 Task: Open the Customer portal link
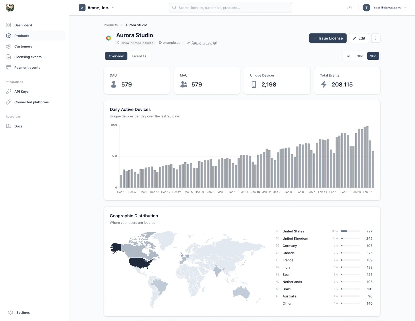point(204,43)
